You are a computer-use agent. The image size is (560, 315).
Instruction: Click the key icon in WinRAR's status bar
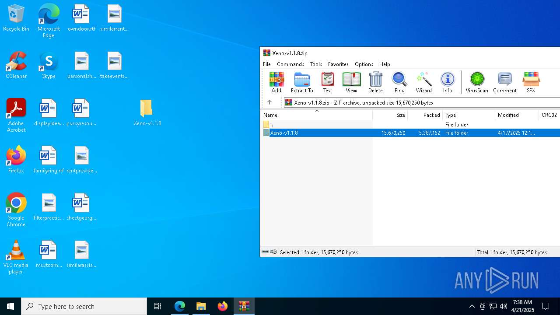tap(273, 252)
